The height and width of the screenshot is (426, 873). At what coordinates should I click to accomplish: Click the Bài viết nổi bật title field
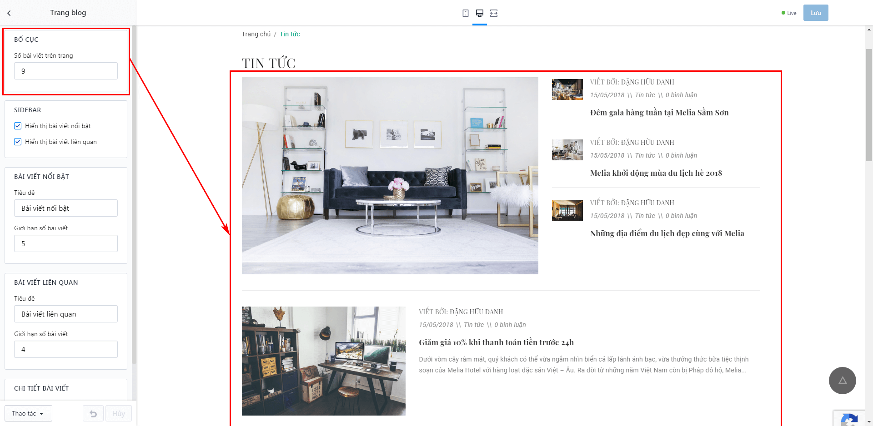pyautogui.click(x=66, y=208)
